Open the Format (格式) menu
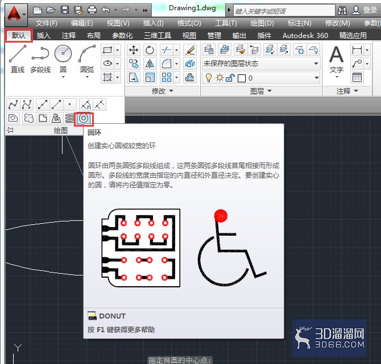This screenshot has width=381, height=364. pyautogui.click(x=189, y=23)
